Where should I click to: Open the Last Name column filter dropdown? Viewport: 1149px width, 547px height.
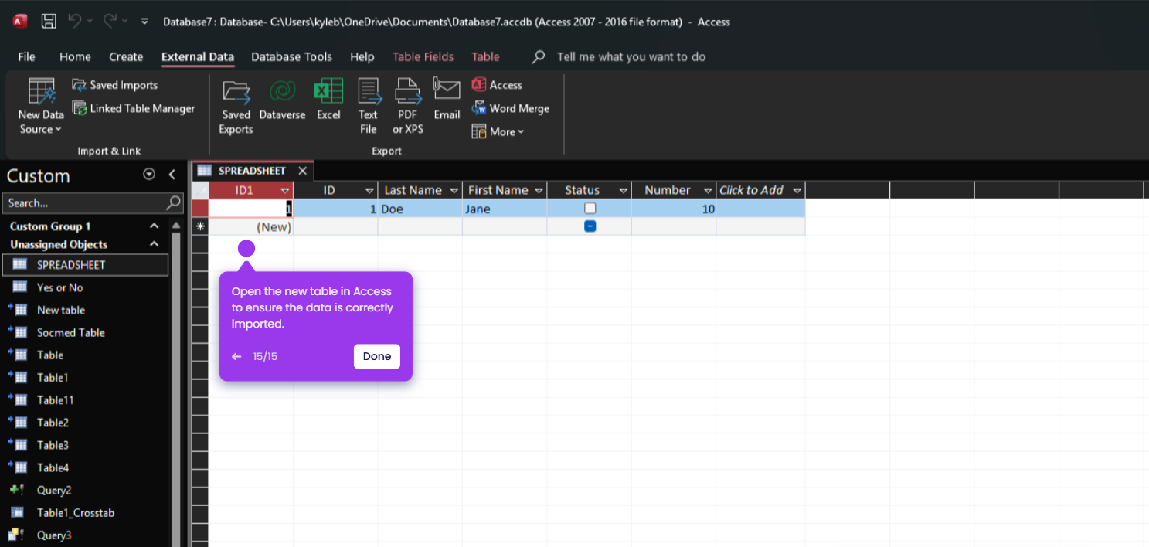(x=454, y=189)
